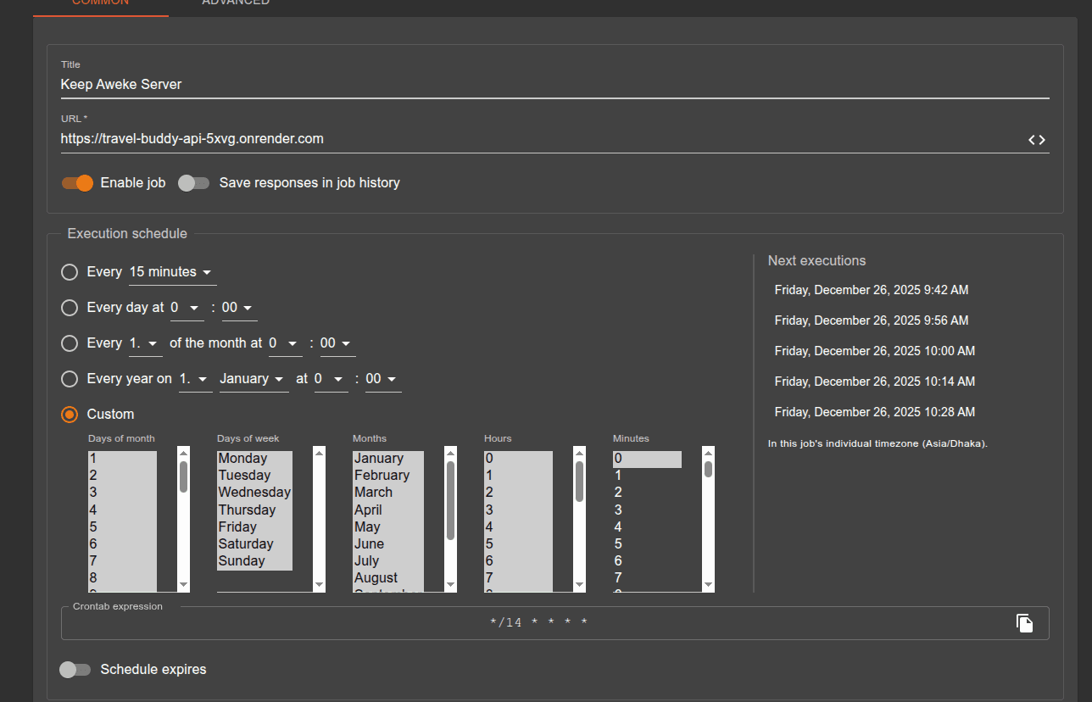This screenshot has height=702, width=1092.
Task: Click the code brackets icon in URL field
Action: (1036, 140)
